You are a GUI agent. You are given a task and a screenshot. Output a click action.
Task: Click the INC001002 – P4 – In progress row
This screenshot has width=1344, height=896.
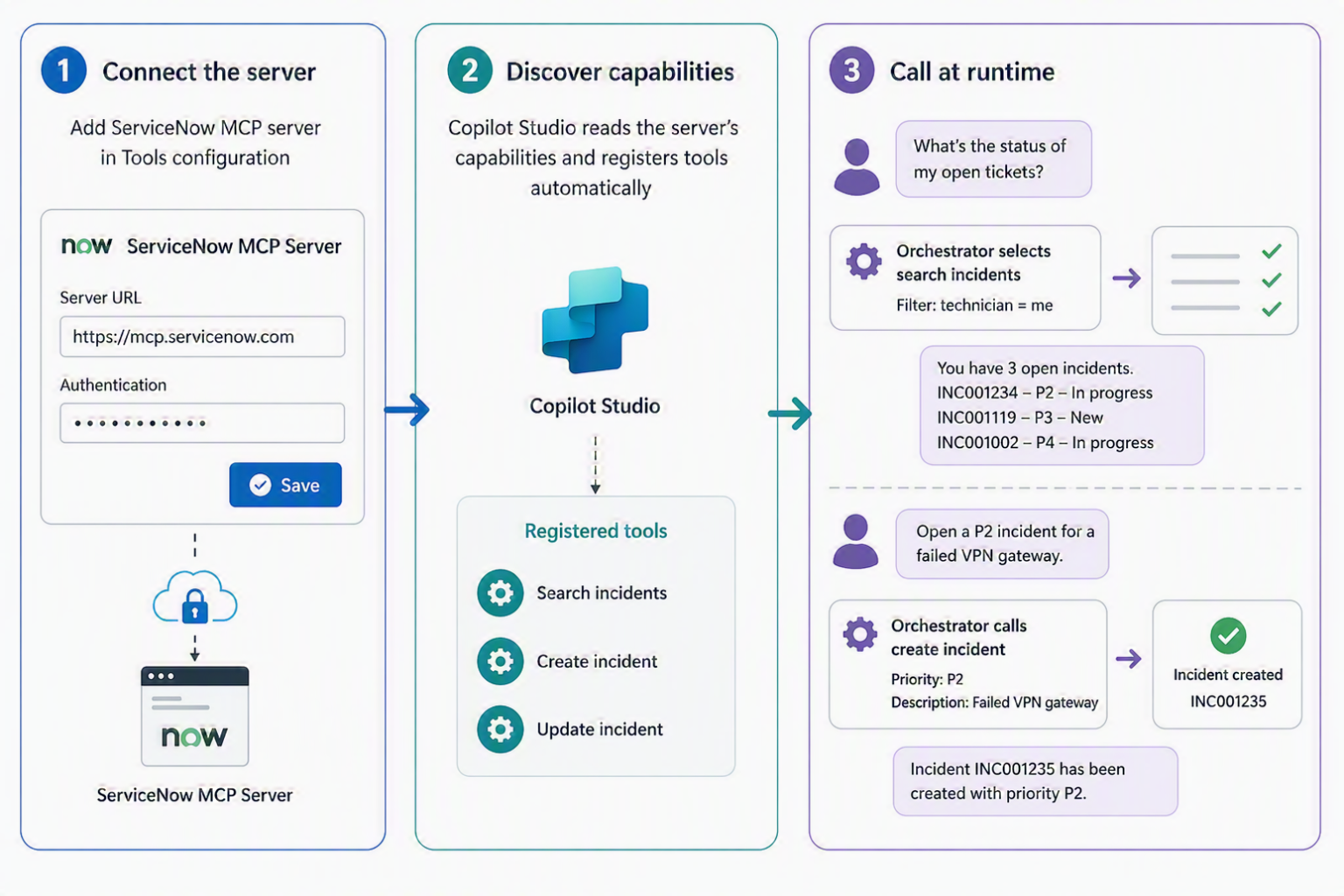tap(1046, 443)
